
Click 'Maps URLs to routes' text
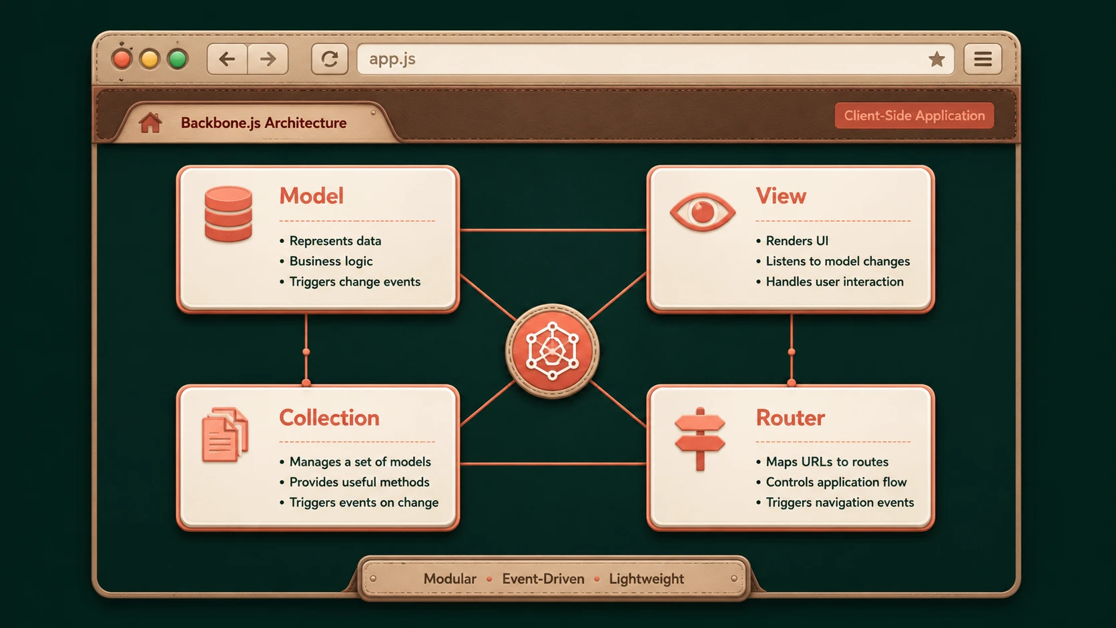click(x=827, y=462)
